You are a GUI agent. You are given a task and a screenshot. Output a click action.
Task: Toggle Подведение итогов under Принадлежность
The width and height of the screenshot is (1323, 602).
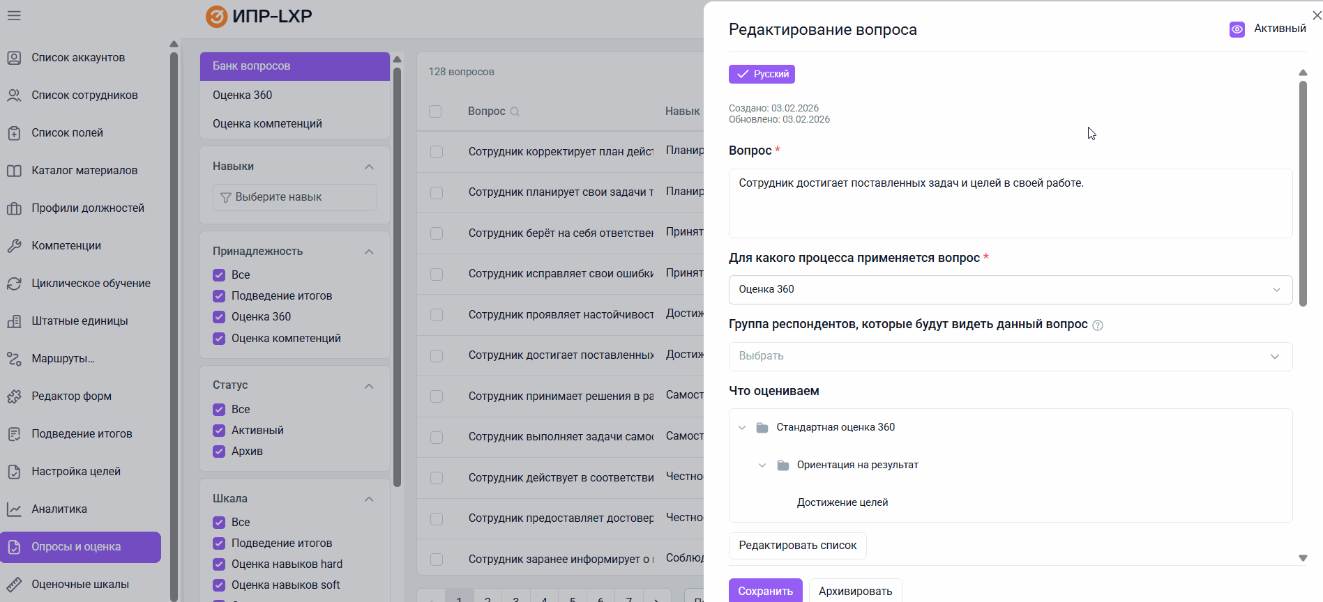219,296
